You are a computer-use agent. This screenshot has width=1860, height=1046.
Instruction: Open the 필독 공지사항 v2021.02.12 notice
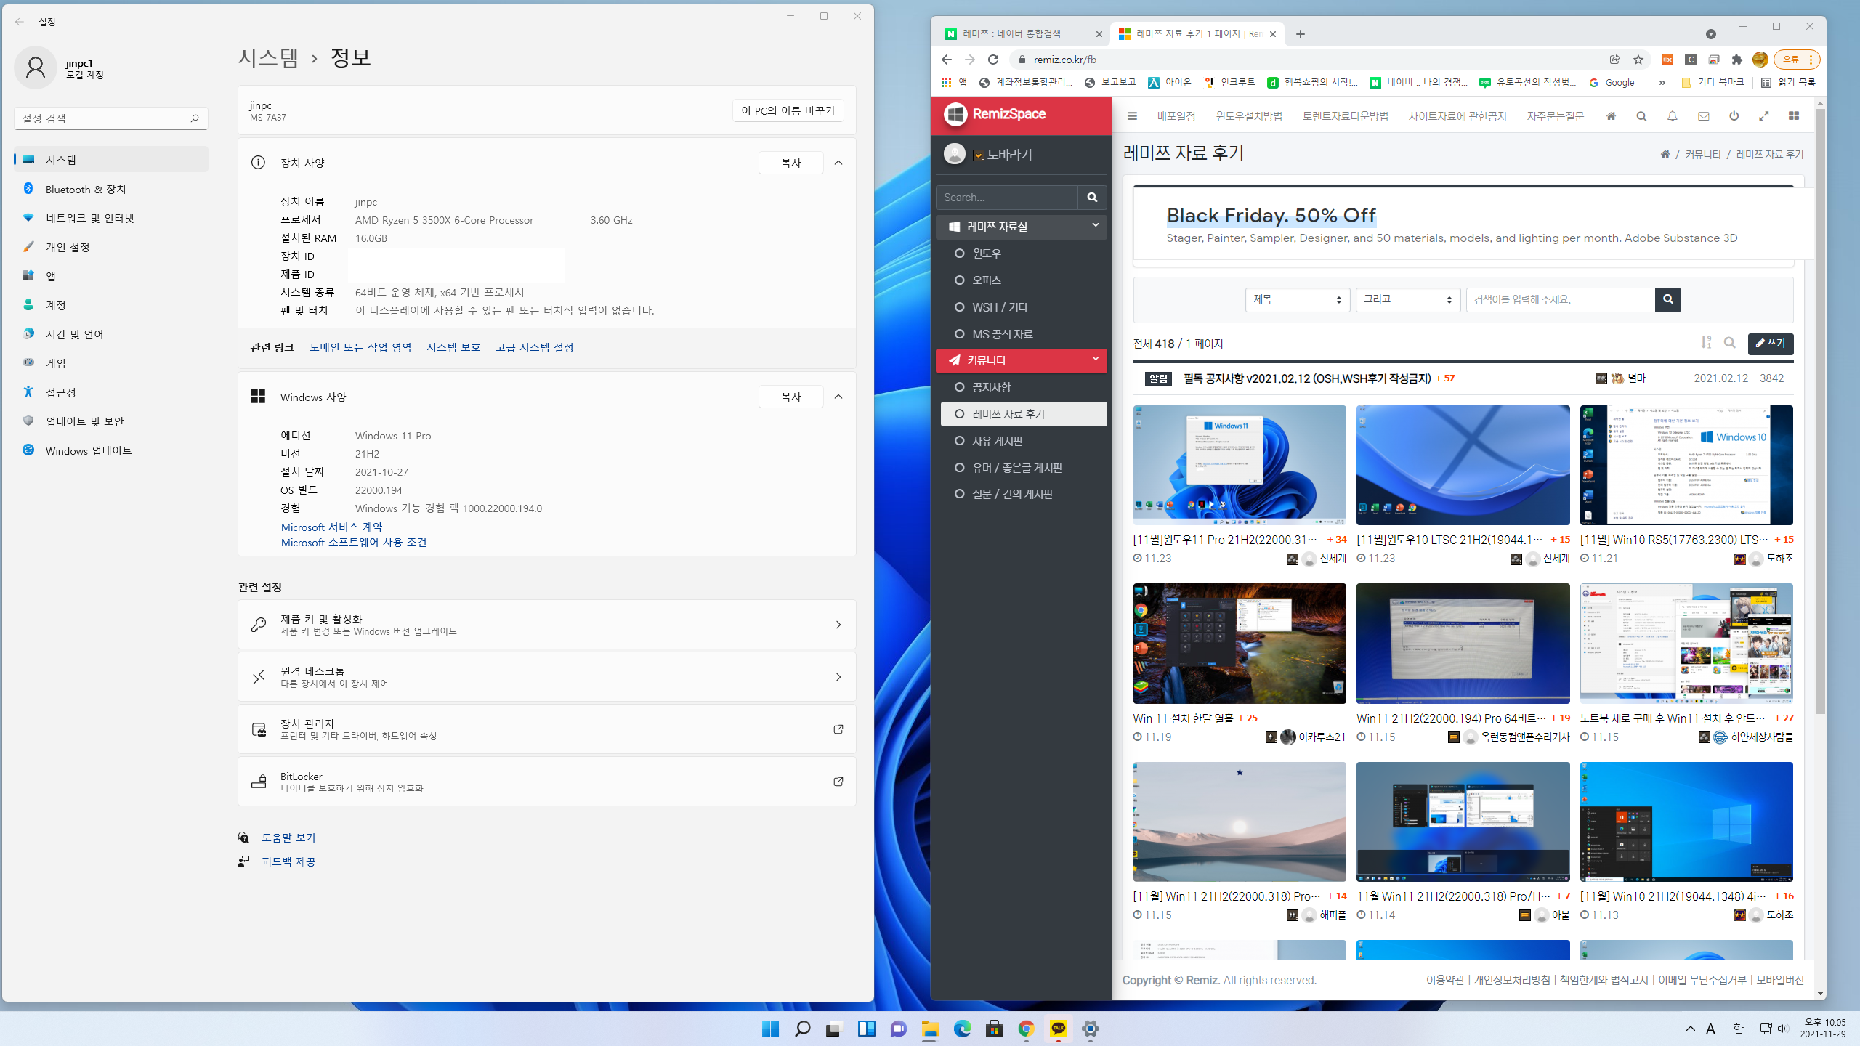(1306, 378)
